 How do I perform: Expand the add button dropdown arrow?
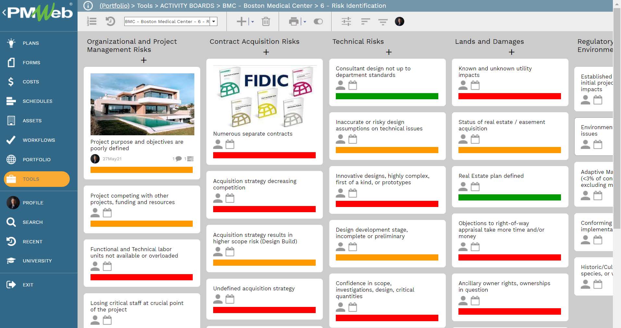[x=253, y=22]
